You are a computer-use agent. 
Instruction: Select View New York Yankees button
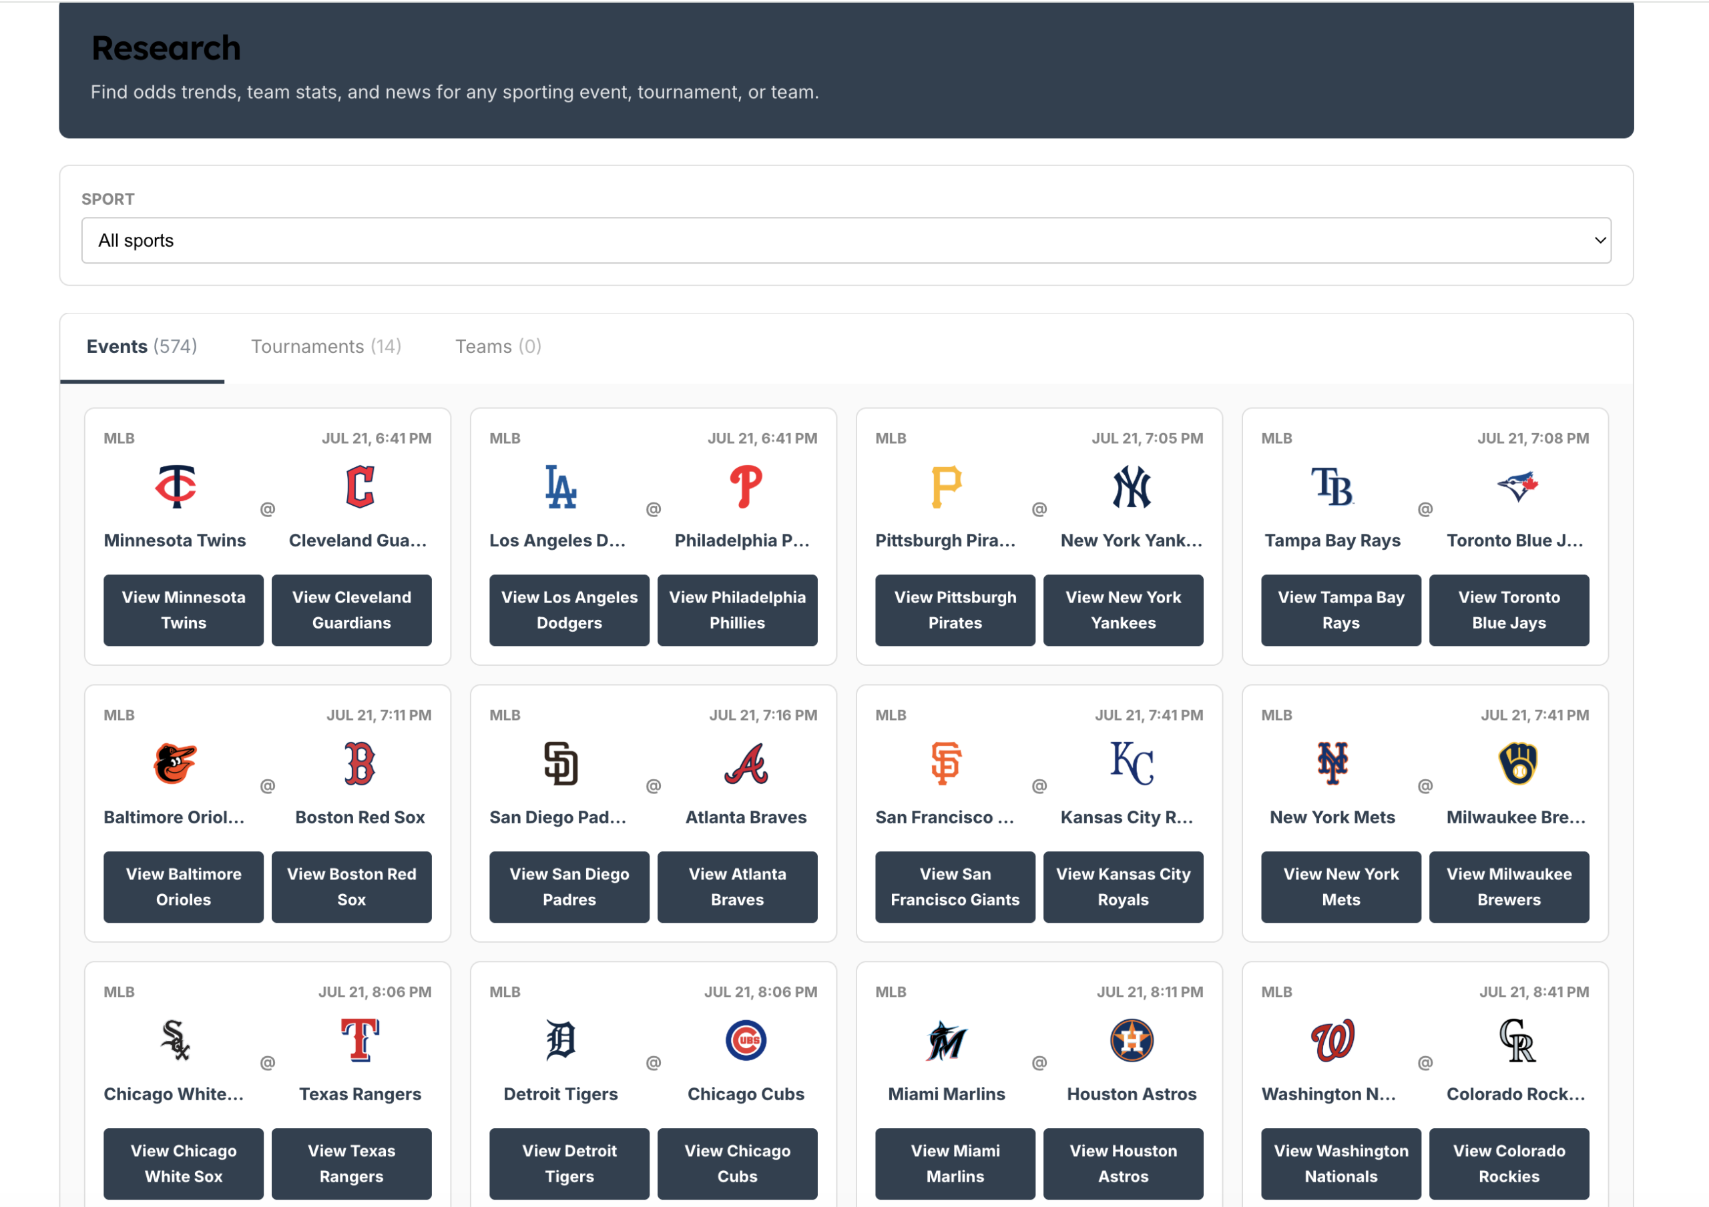(x=1124, y=611)
